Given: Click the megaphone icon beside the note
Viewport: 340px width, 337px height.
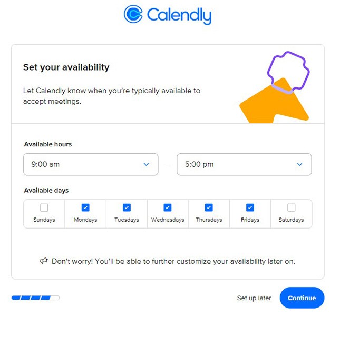Looking at the screenshot, I should point(44,261).
